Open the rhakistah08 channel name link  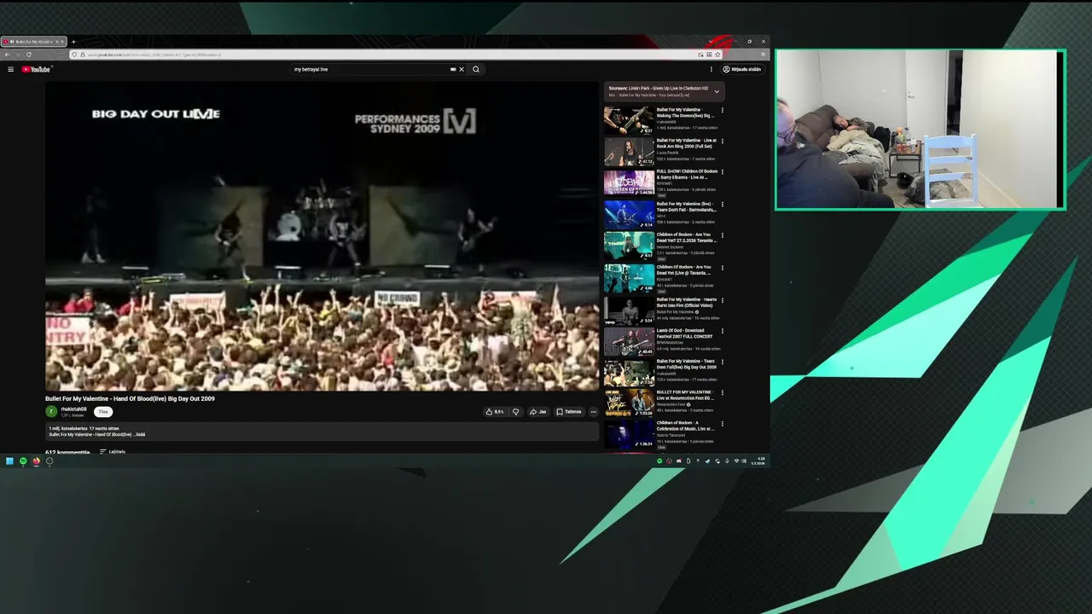coord(73,409)
